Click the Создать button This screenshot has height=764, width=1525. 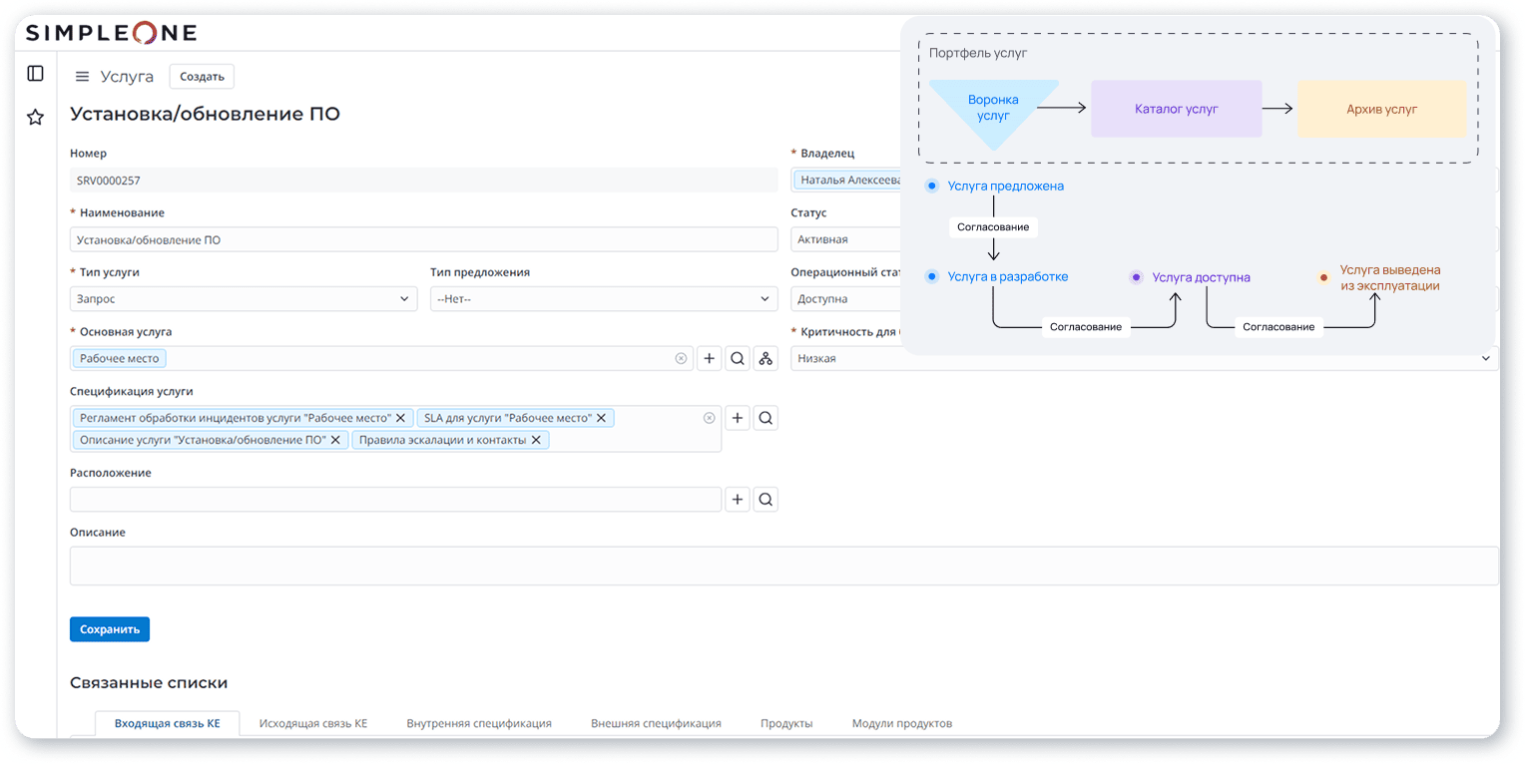tap(202, 77)
